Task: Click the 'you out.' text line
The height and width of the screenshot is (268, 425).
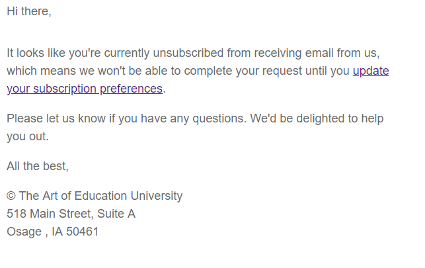Action: (28, 136)
